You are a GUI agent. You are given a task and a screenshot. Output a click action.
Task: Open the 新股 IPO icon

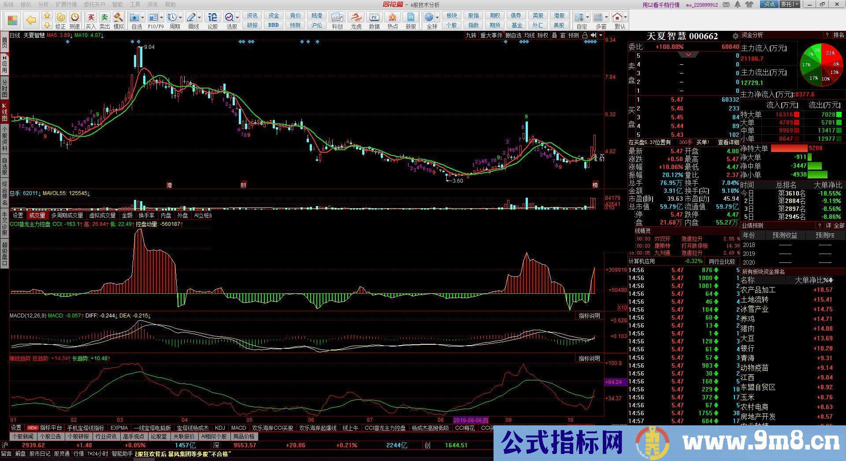coord(411,17)
